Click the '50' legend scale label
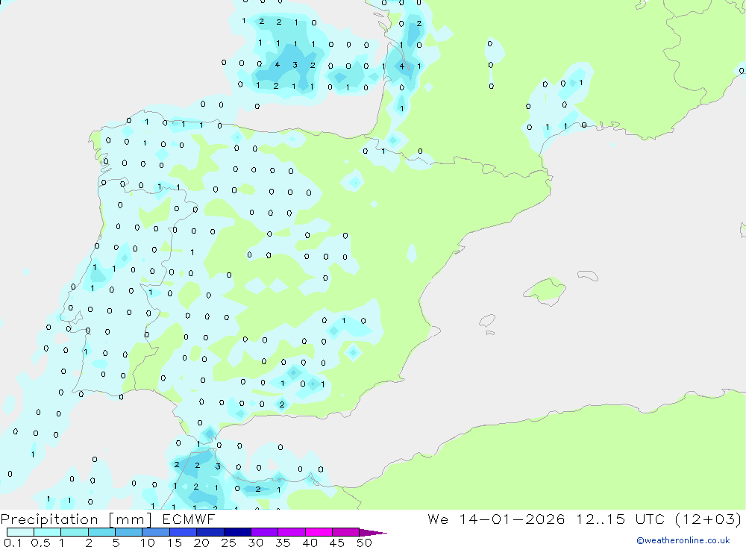 [x=365, y=543]
